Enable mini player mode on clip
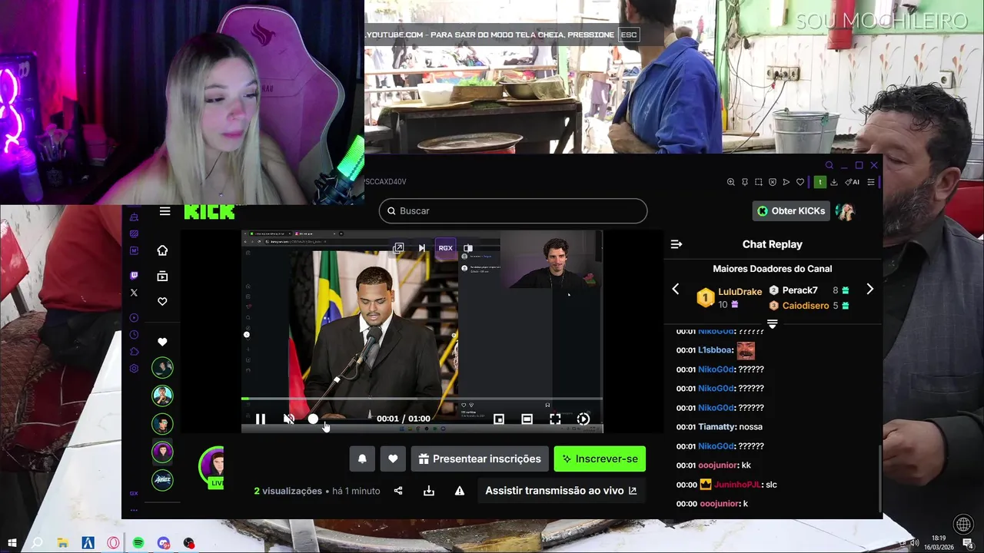Screen dimensions: 984x553 pos(499,419)
